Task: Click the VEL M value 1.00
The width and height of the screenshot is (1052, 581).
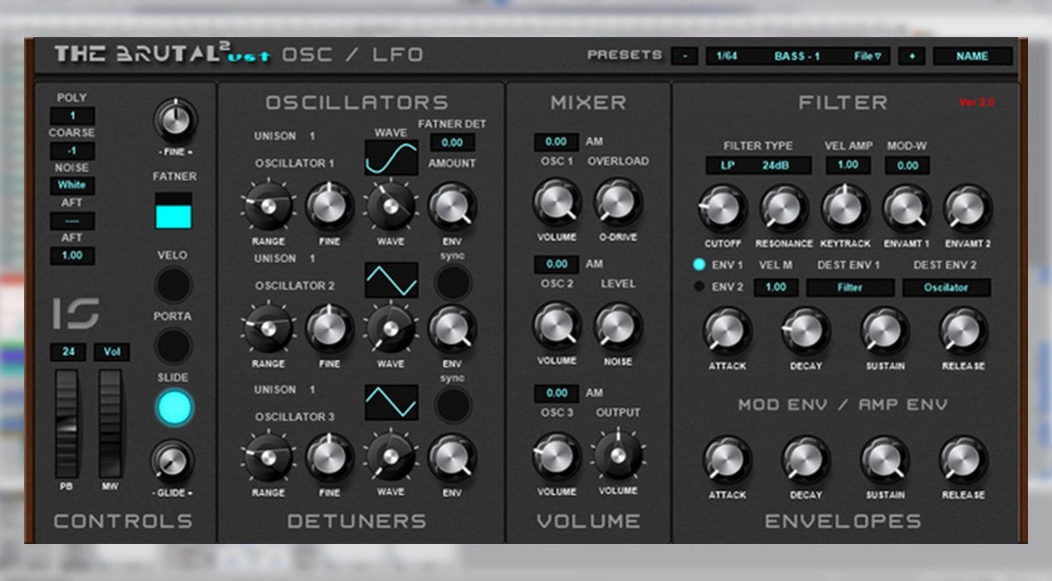Action: (x=775, y=287)
